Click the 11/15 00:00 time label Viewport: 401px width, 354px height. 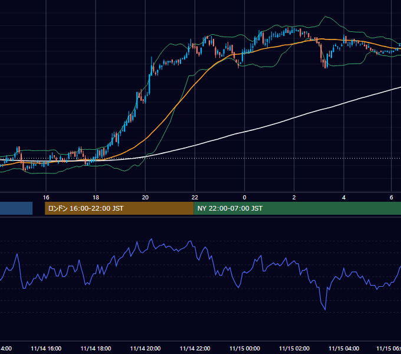tap(245, 349)
